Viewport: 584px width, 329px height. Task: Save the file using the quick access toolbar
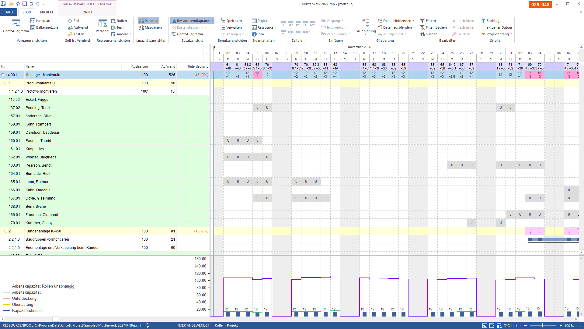click(x=25, y=4)
